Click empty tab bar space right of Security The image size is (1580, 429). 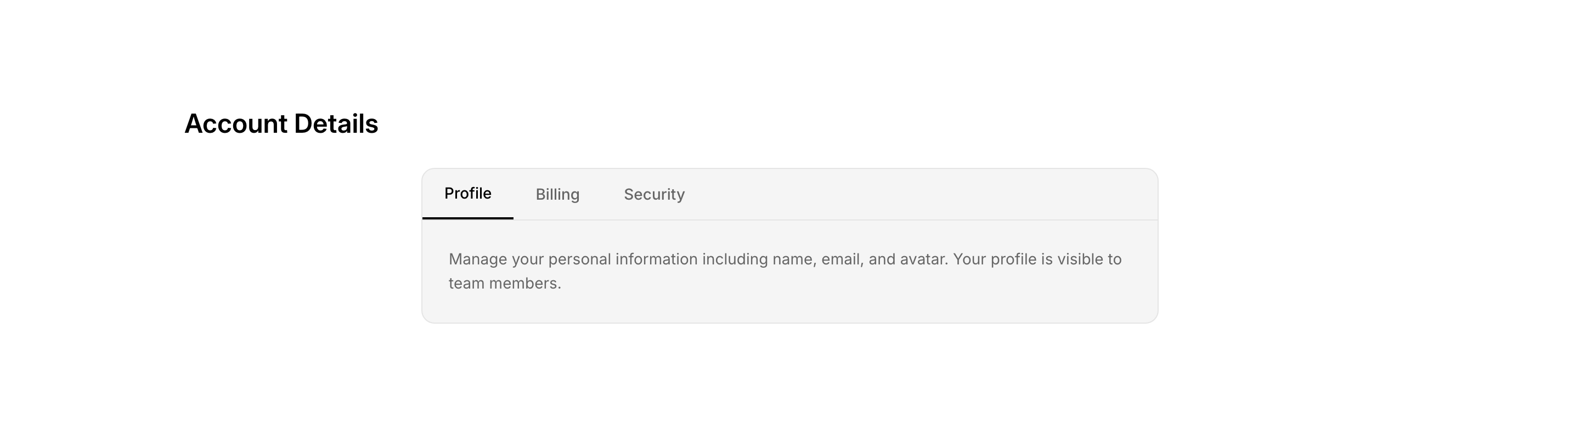pos(920,195)
